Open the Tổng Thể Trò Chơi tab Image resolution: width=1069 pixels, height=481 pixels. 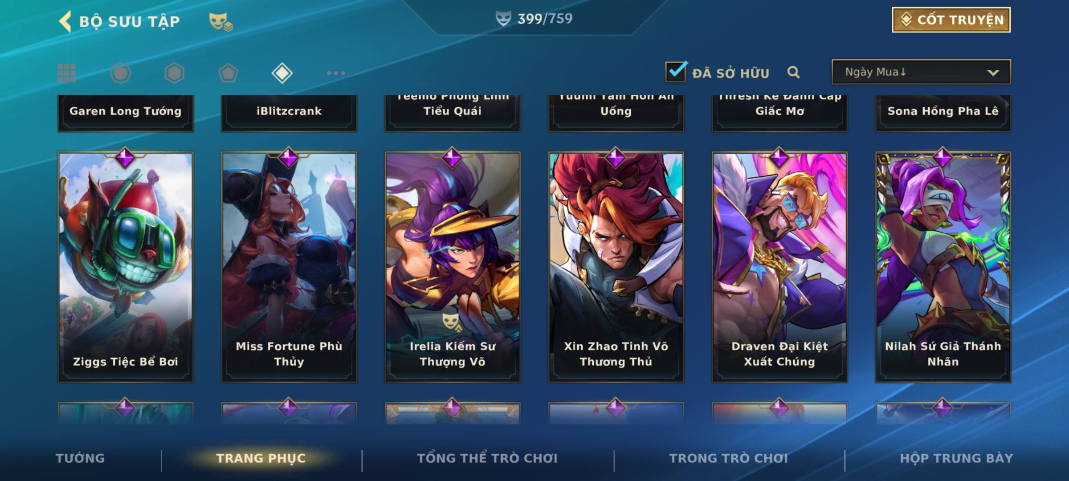[487, 458]
